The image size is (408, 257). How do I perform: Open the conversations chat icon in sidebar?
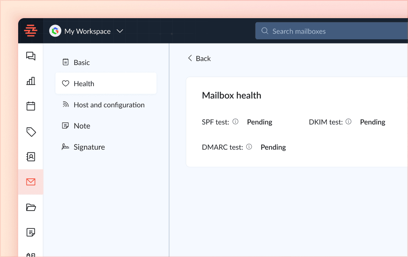coord(31,56)
